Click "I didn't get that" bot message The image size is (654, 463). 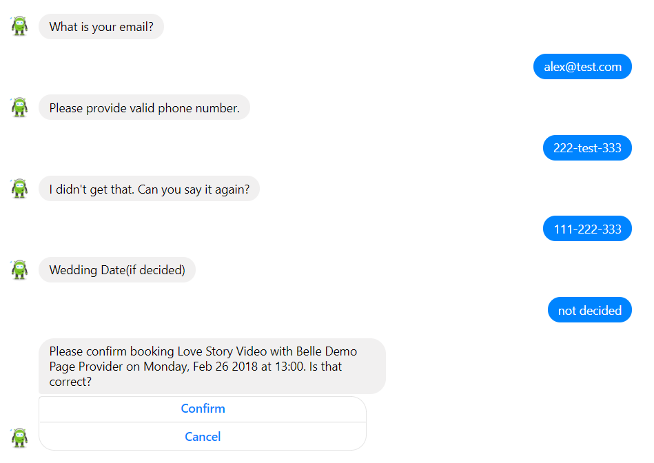[x=150, y=189]
